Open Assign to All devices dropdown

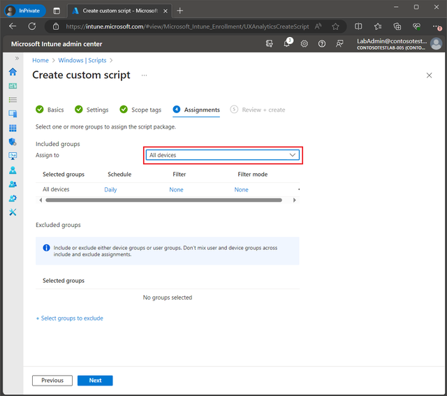coord(223,155)
